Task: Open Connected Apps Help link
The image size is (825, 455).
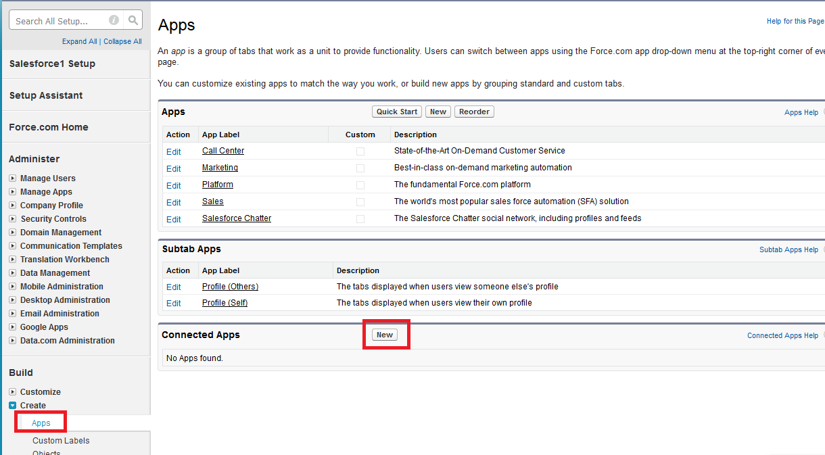Action: 782,336
